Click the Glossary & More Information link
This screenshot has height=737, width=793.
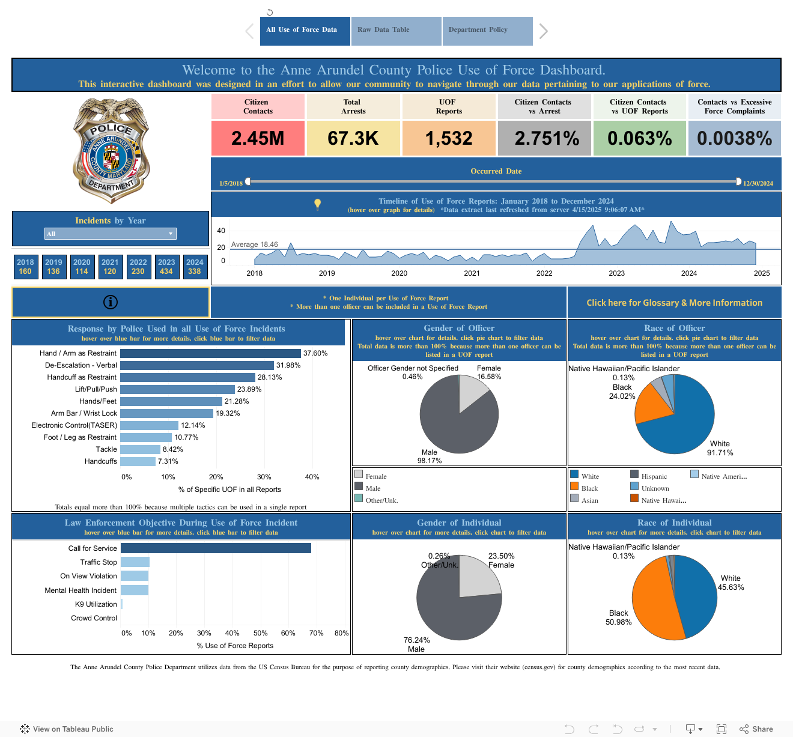coord(674,303)
